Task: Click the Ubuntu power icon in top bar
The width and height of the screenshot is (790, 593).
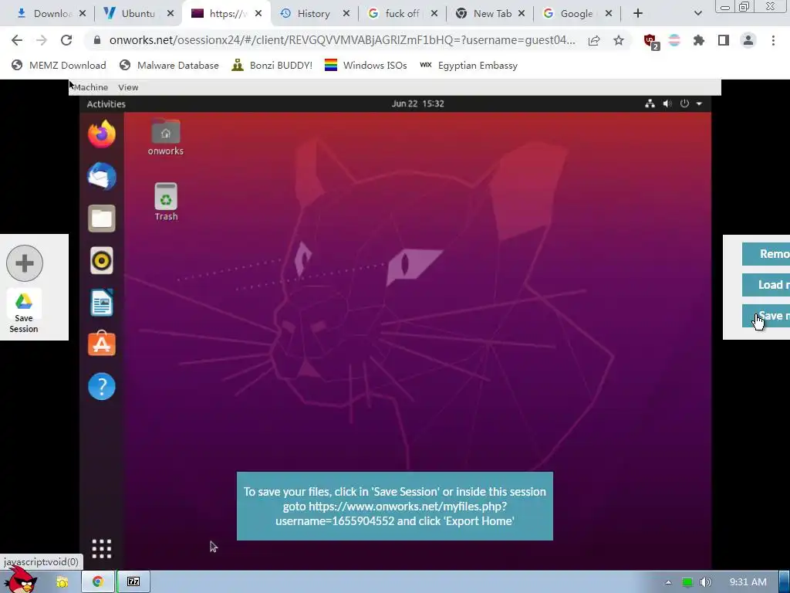Action: tap(684, 103)
